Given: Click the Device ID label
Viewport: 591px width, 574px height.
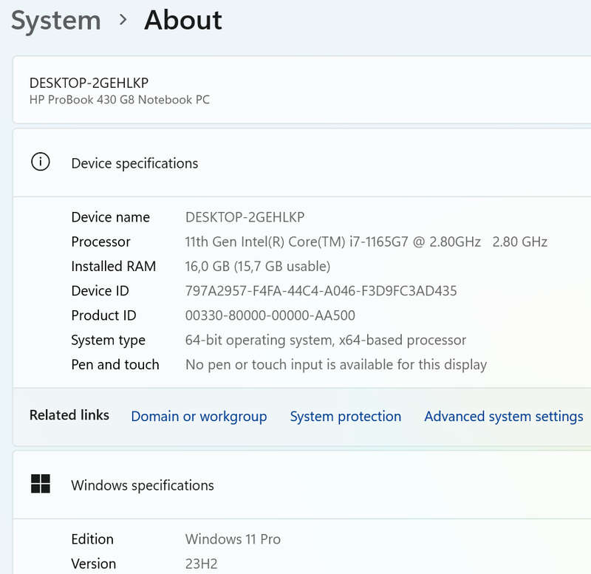Looking at the screenshot, I should tap(100, 290).
